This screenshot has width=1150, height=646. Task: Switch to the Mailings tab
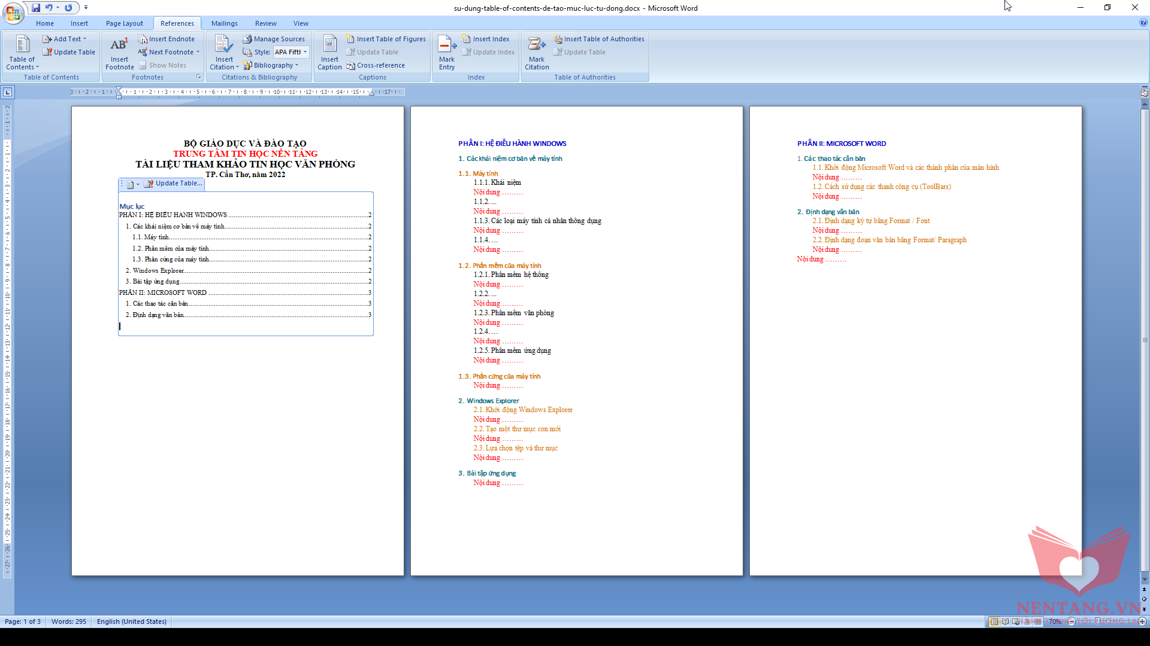point(225,23)
